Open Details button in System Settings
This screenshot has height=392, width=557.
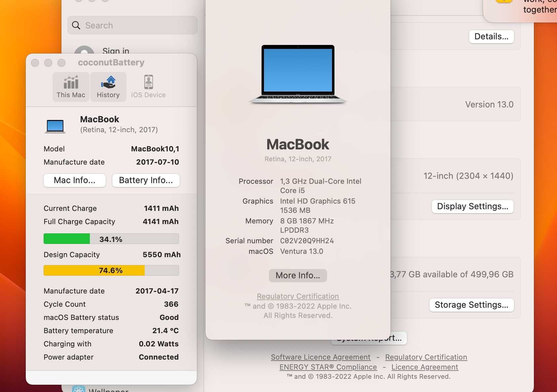pos(492,36)
